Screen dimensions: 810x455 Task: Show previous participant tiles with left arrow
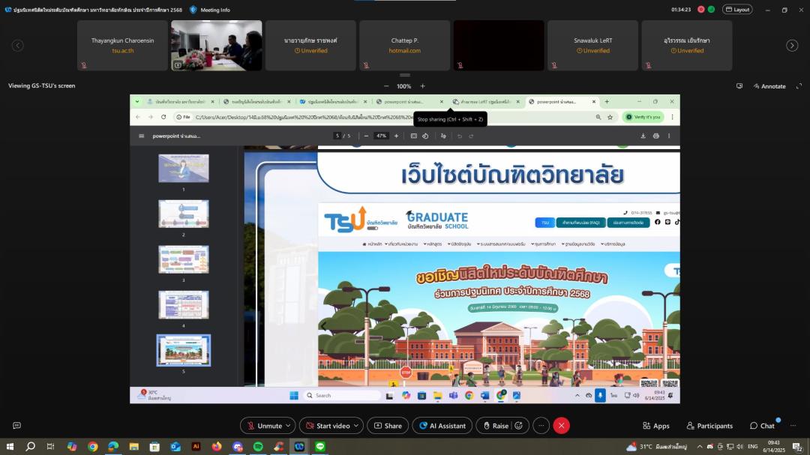[17, 46]
